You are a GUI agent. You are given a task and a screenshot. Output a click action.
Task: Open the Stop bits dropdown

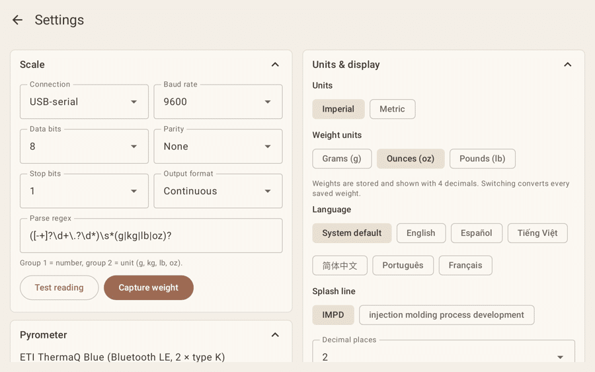click(84, 191)
